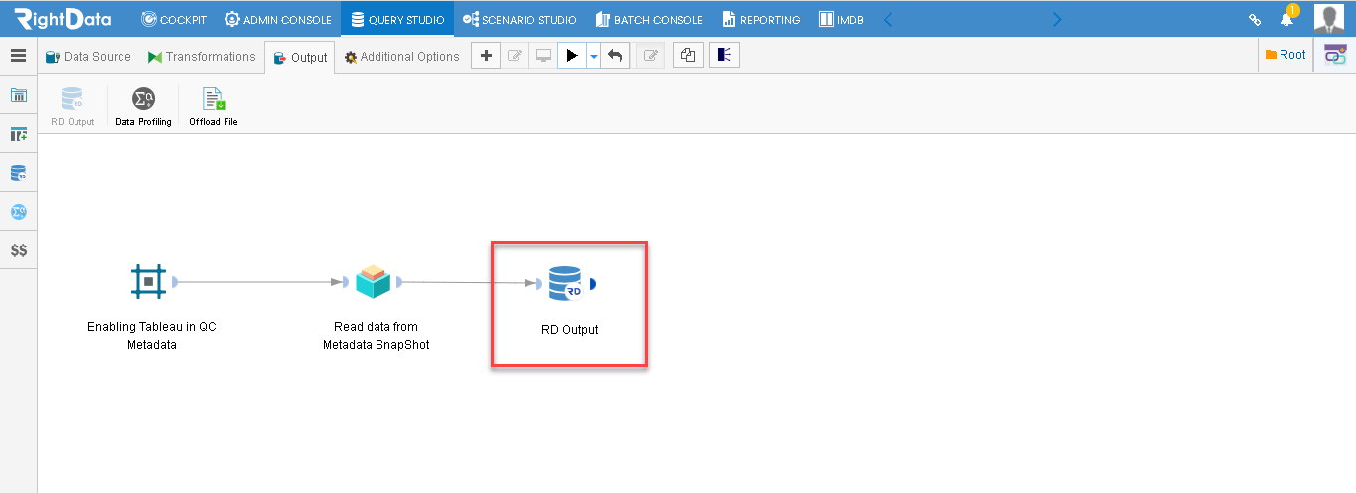
Task: Expand the dropdown arrow beside the play button
Action: pos(593,57)
